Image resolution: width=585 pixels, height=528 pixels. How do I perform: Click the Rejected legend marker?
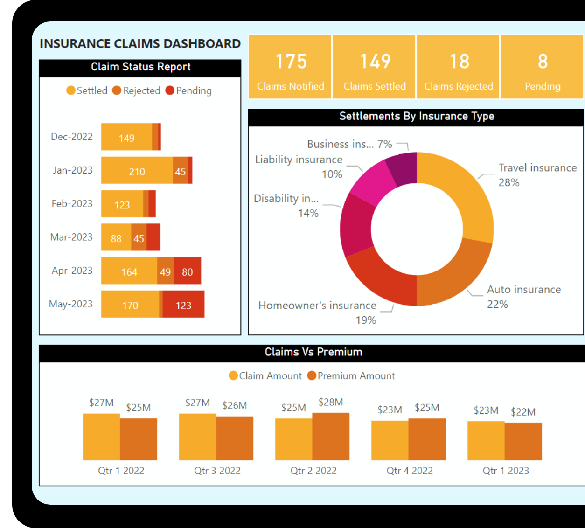click(117, 90)
